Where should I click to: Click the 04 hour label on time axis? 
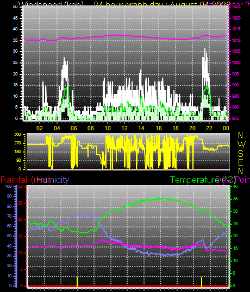(x=57, y=128)
